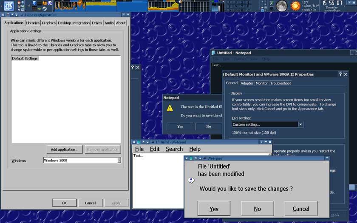
Task: Select the Adapter tab in Properties
Action: [x=247, y=83]
